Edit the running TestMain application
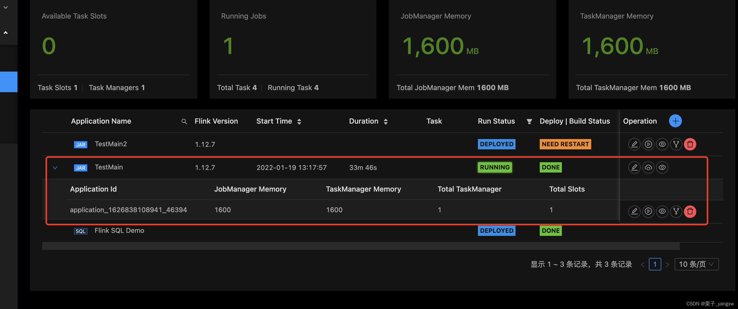The image size is (738, 309). (634, 167)
